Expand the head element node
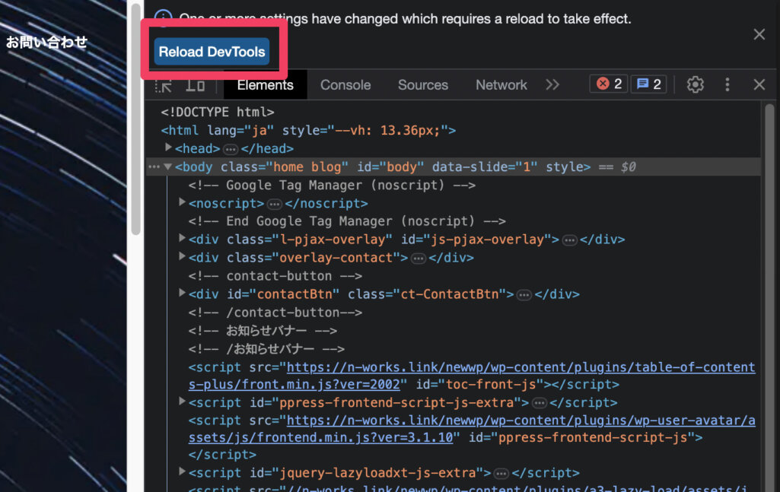The width and height of the screenshot is (780, 492). [x=169, y=148]
